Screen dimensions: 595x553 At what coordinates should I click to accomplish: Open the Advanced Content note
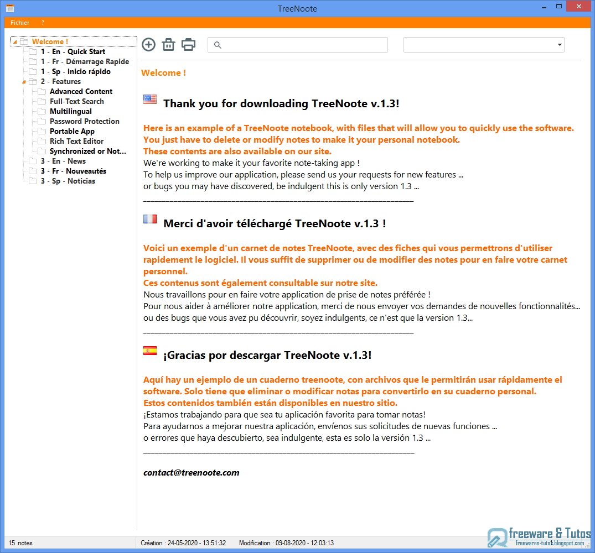(81, 91)
